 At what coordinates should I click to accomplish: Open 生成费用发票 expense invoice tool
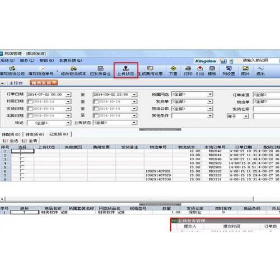pyautogui.click(x=150, y=71)
